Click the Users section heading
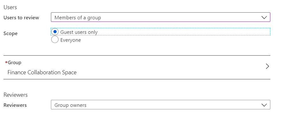The width and height of the screenshot is (283, 116). (10, 7)
